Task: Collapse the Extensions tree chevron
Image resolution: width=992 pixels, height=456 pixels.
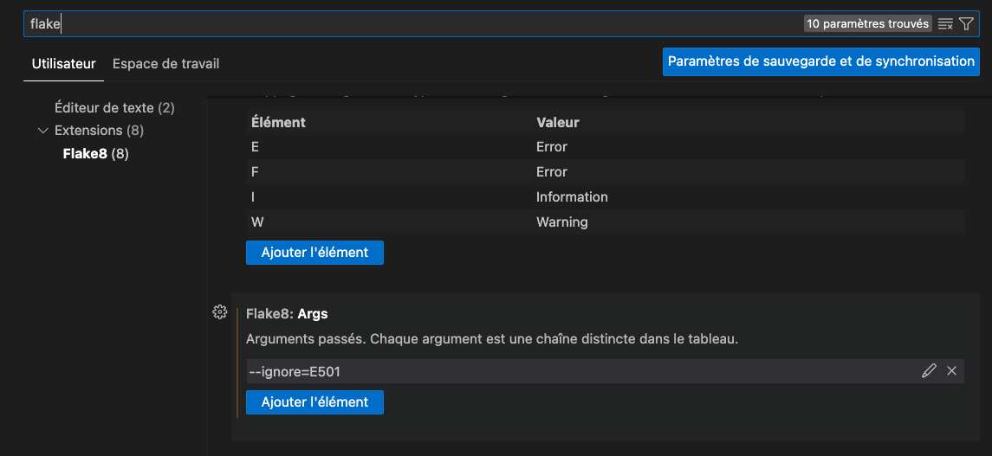Action: (43, 131)
